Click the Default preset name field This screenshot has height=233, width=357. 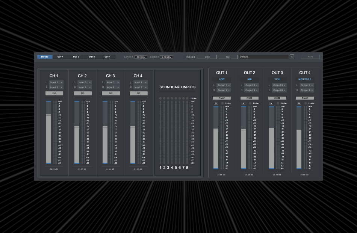[263, 57]
